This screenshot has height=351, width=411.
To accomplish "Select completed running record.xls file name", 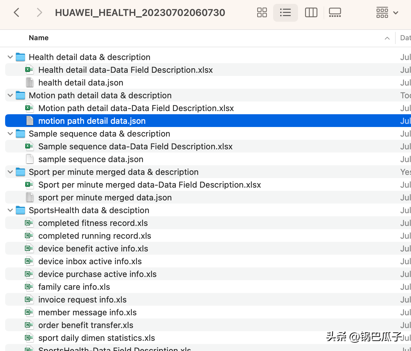I will (95, 236).
